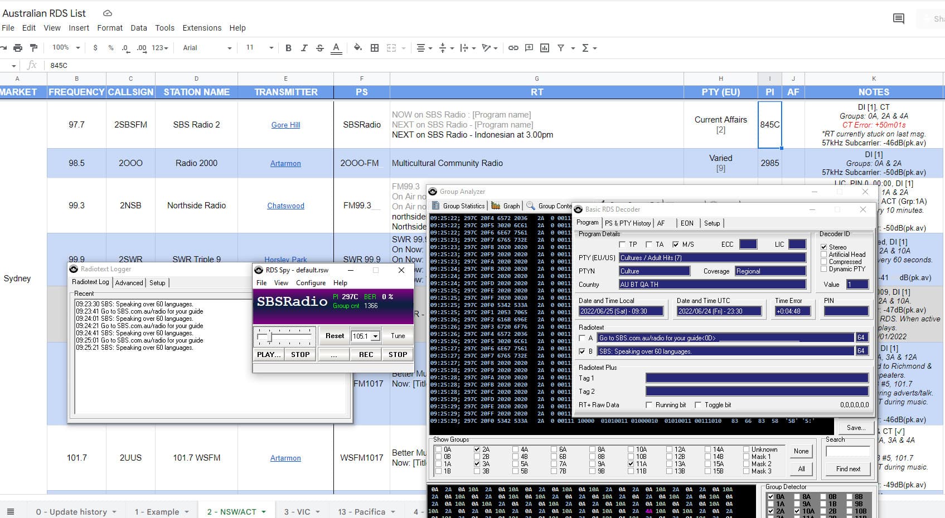The width and height of the screenshot is (945, 518).
Task: Adjust the RDS Spy tuning slider
Action: point(270,336)
